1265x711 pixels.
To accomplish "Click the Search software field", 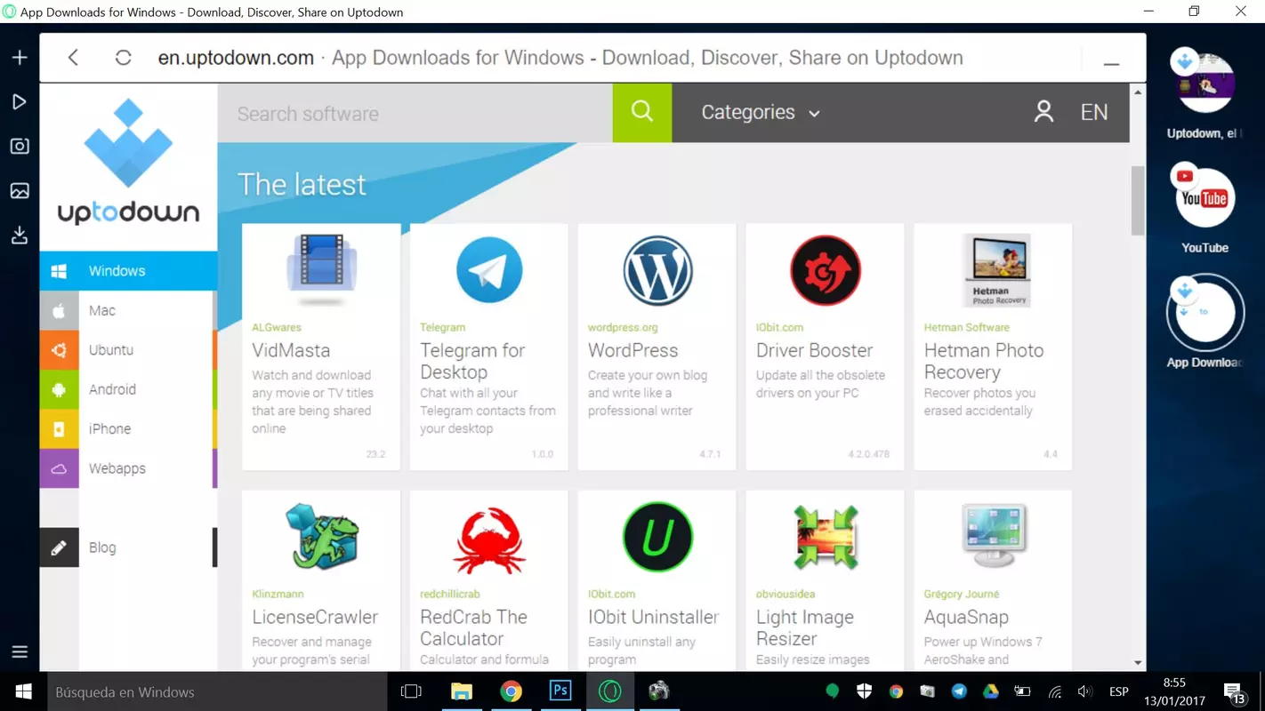I will (x=415, y=113).
